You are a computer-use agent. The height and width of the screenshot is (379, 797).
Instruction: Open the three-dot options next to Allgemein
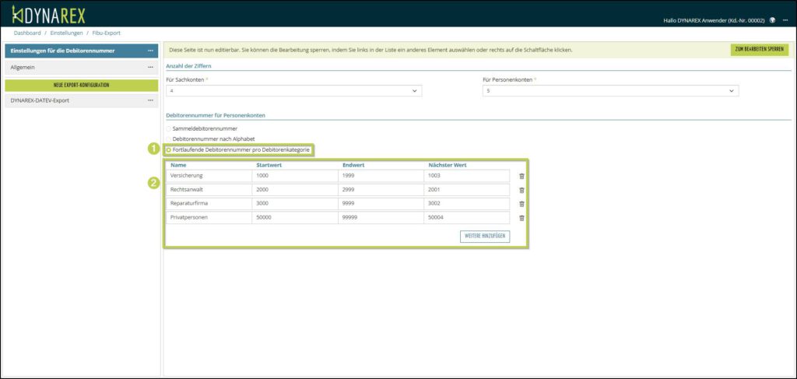[151, 68]
